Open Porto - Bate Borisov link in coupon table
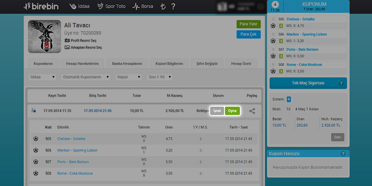The image size is (372, 186). pos(73,162)
